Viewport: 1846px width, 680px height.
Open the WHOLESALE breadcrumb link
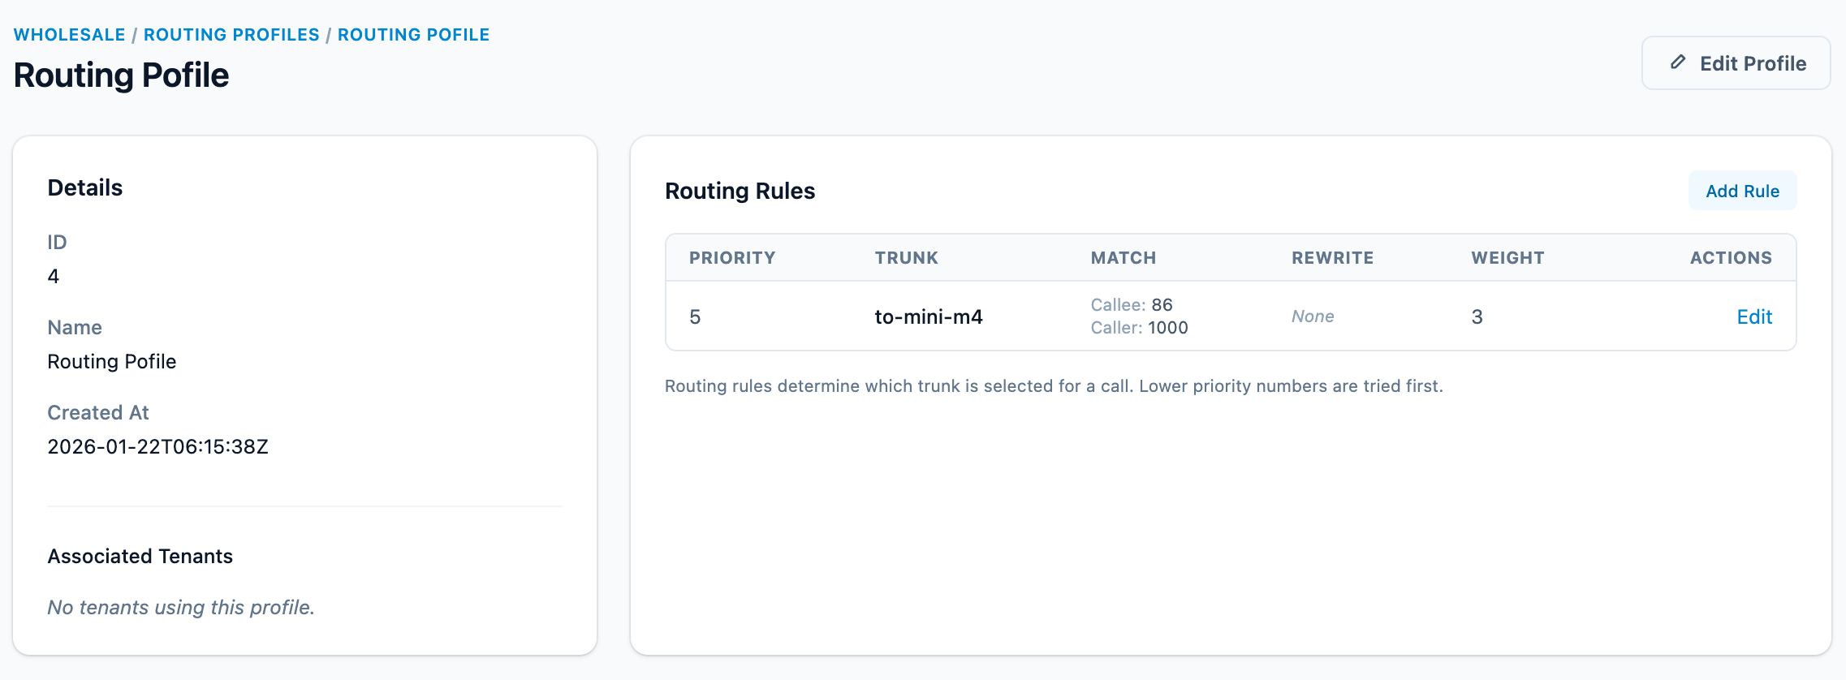click(x=69, y=34)
